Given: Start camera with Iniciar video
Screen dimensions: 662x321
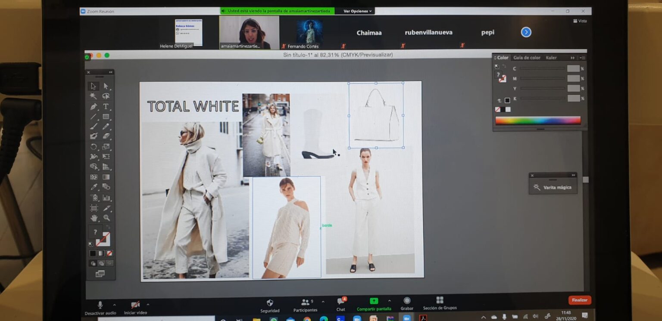Looking at the screenshot, I should pyautogui.click(x=135, y=308).
